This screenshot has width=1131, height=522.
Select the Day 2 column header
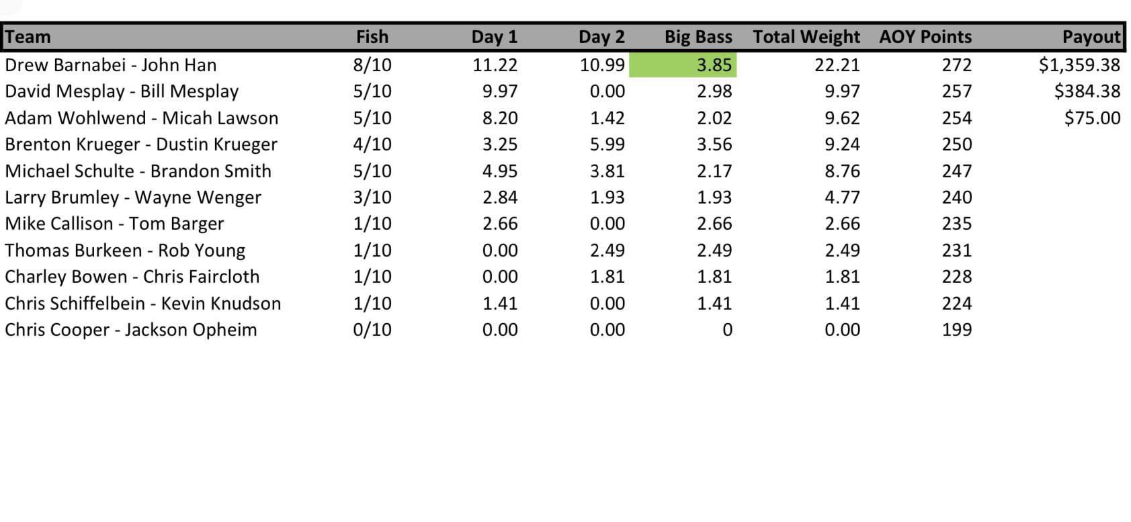tap(601, 37)
